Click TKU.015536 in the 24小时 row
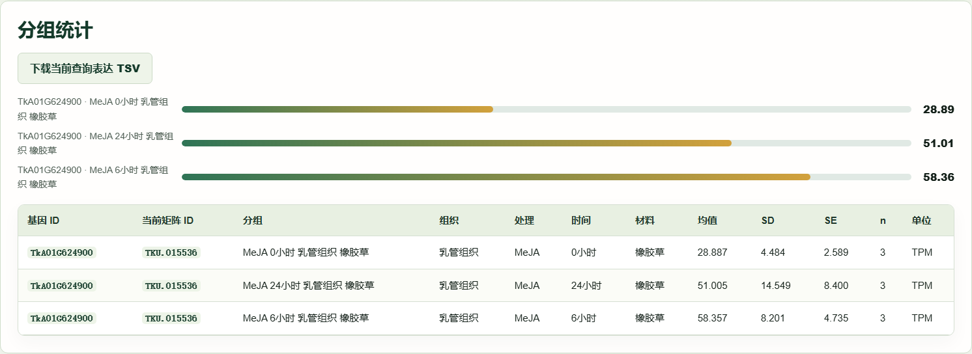 point(171,286)
